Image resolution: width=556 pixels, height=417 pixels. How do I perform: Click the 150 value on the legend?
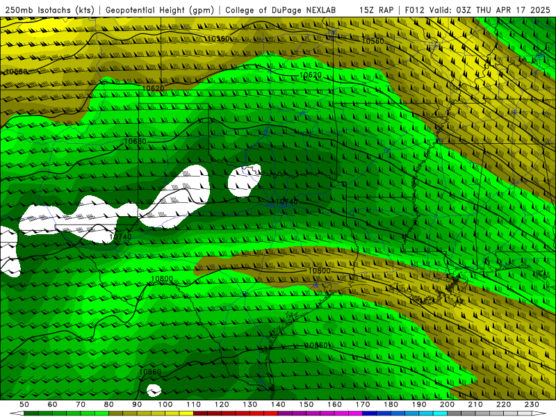[306, 404]
